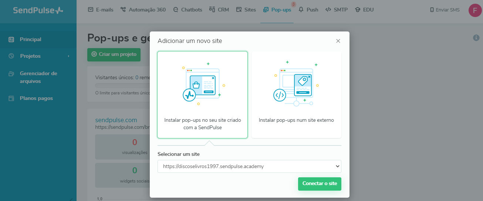The image size is (483, 201).
Task: Open the Selecionar um site dropdown
Action: [249, 167]
